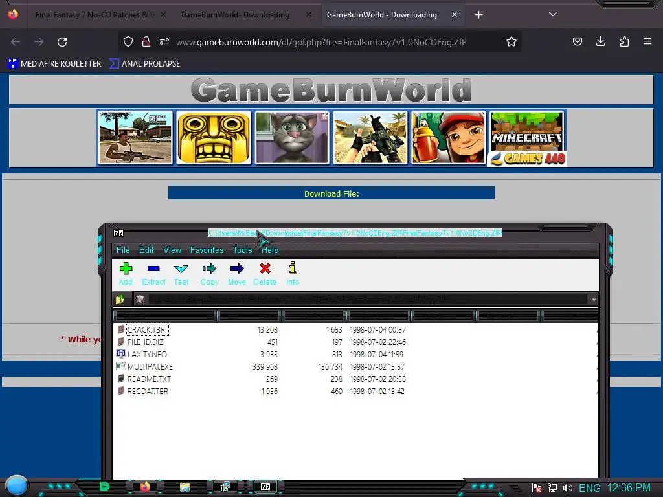The image size is (663, 497).
Task: Run Test with the checkmark icon
Action: 181,274
